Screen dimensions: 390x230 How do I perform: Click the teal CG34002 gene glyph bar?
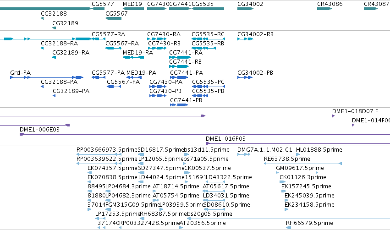coord(246,9)
